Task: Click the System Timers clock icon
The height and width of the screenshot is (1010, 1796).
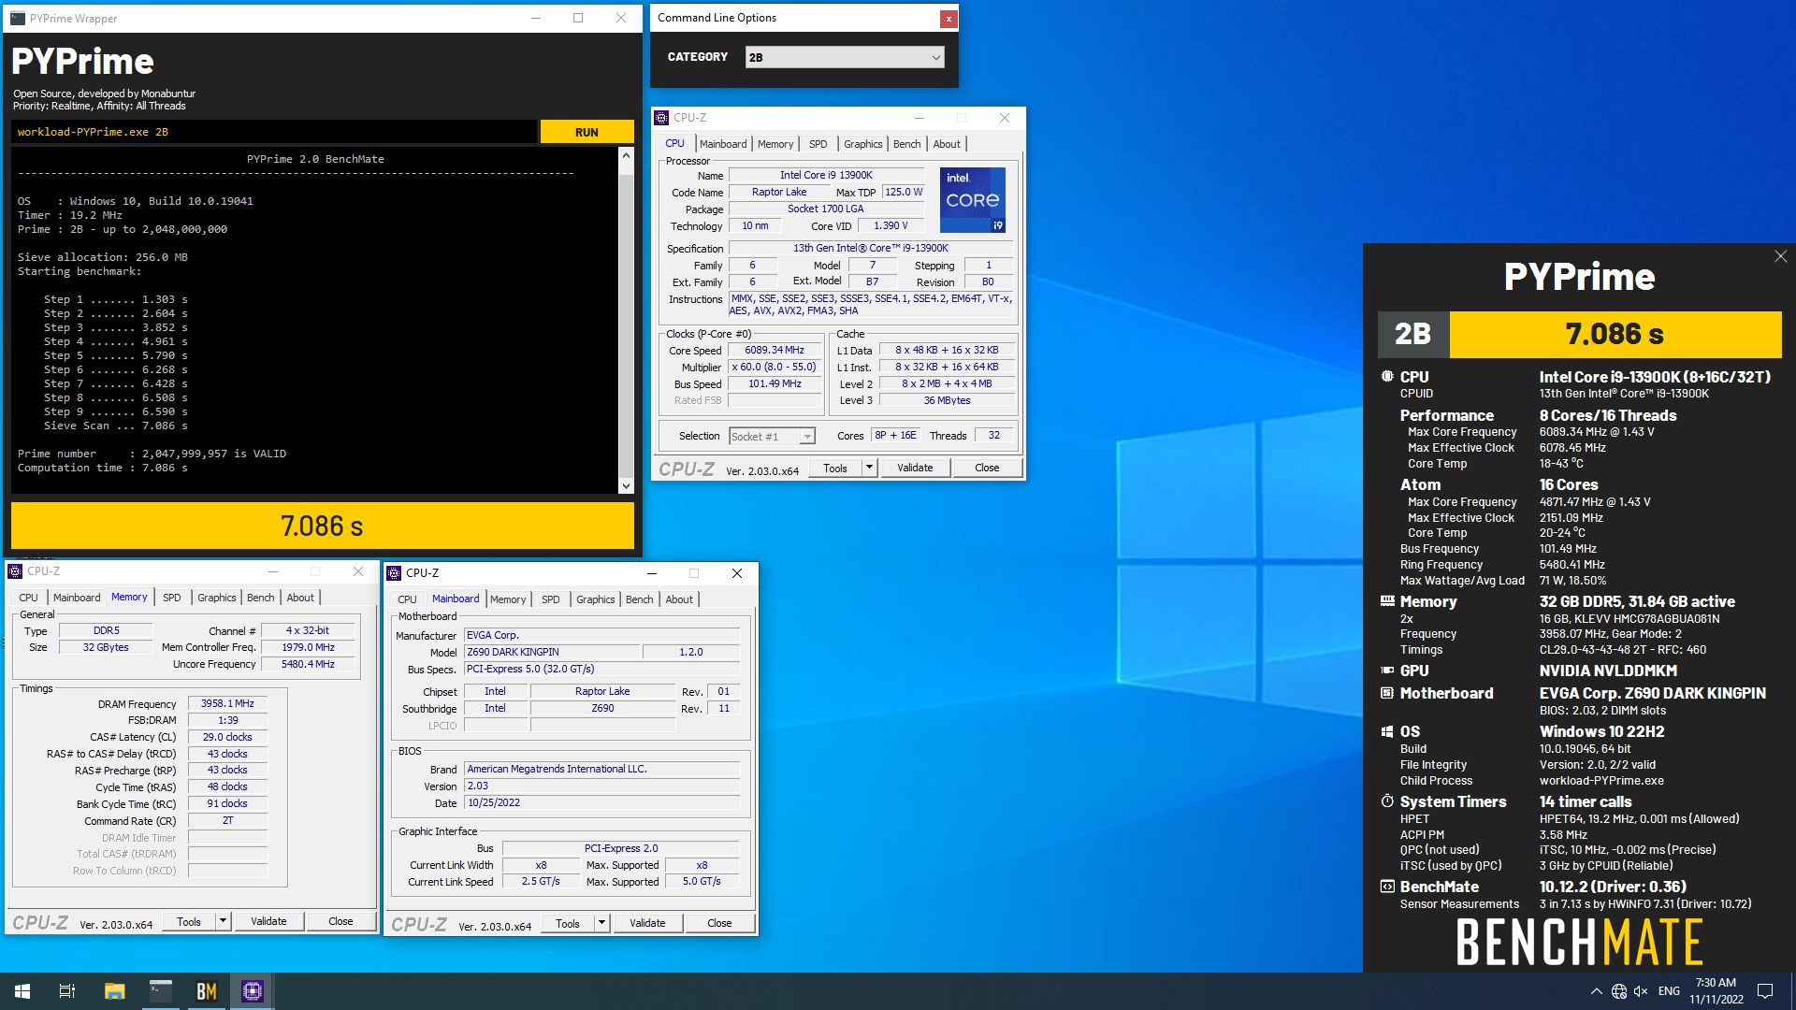Action: pos(1387,801)
